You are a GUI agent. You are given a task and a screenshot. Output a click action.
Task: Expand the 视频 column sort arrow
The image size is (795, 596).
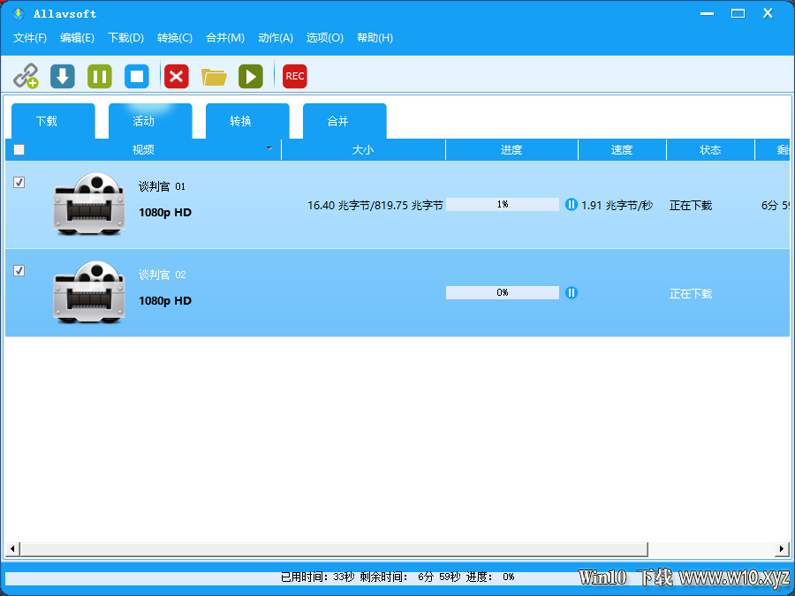[269, 148]
